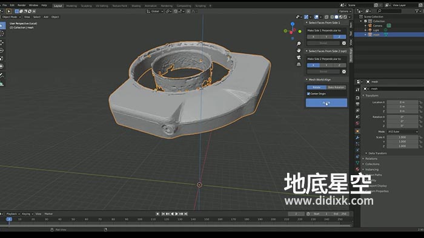Collapse the Transform panel
This screenshot has height=238, width=424.
point(363,95)
